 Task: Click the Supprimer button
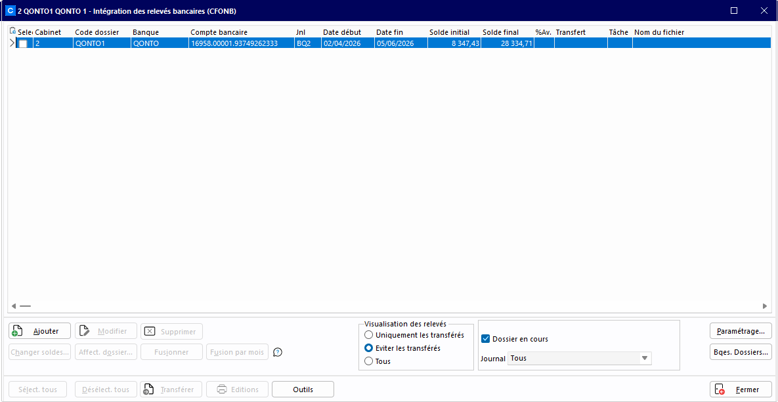[x=171, y=331]
